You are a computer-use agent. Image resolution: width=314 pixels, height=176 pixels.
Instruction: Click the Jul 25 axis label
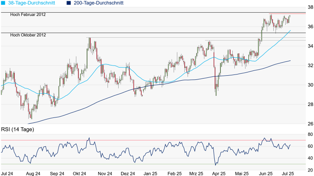(x=288, y=174)
